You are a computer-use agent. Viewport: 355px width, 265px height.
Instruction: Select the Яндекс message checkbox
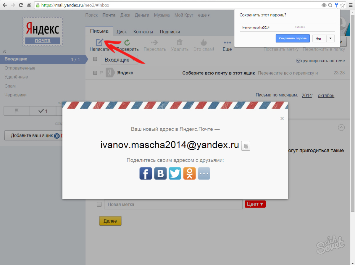pyautogui.click(x=95, y=73)
